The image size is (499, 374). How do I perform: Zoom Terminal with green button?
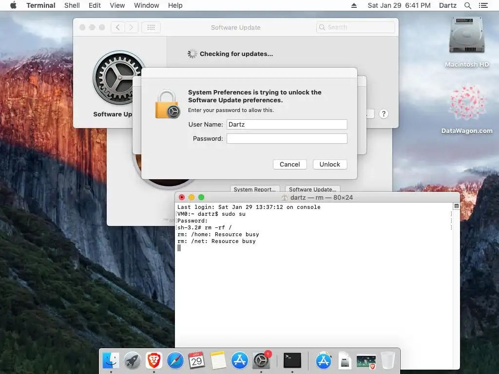tap(201, 198)
